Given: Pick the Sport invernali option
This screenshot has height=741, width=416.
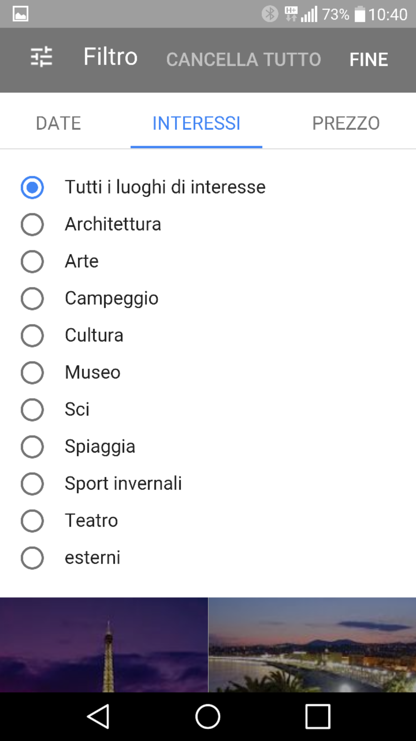Looking at the screenshot, I should coord(32,484).
